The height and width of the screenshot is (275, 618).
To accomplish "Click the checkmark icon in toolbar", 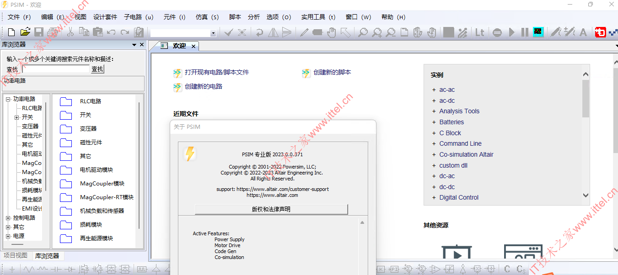I will [228, 32].
